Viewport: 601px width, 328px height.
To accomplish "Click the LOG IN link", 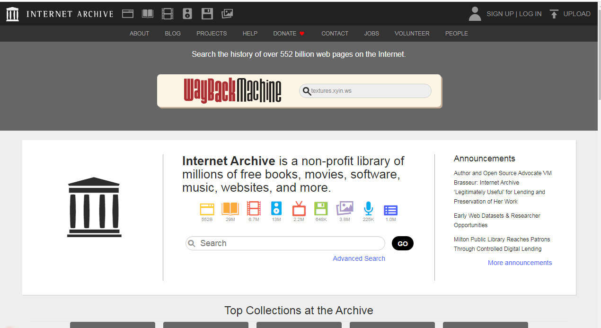I will click(530, 14).
